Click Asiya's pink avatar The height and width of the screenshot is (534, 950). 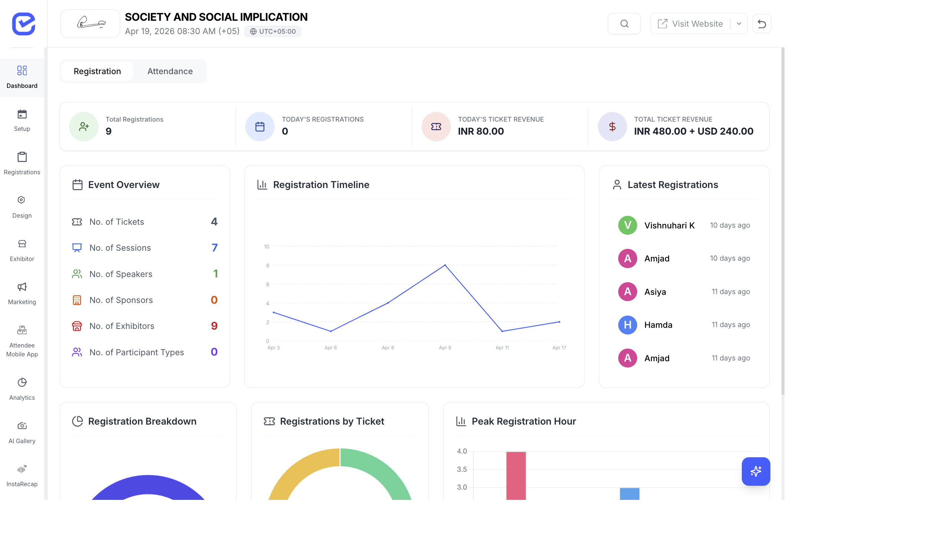pos(628,291)
